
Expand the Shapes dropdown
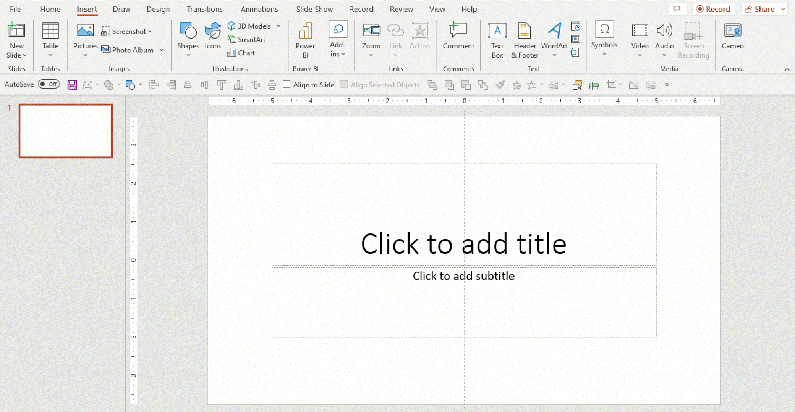click(188, 55)
